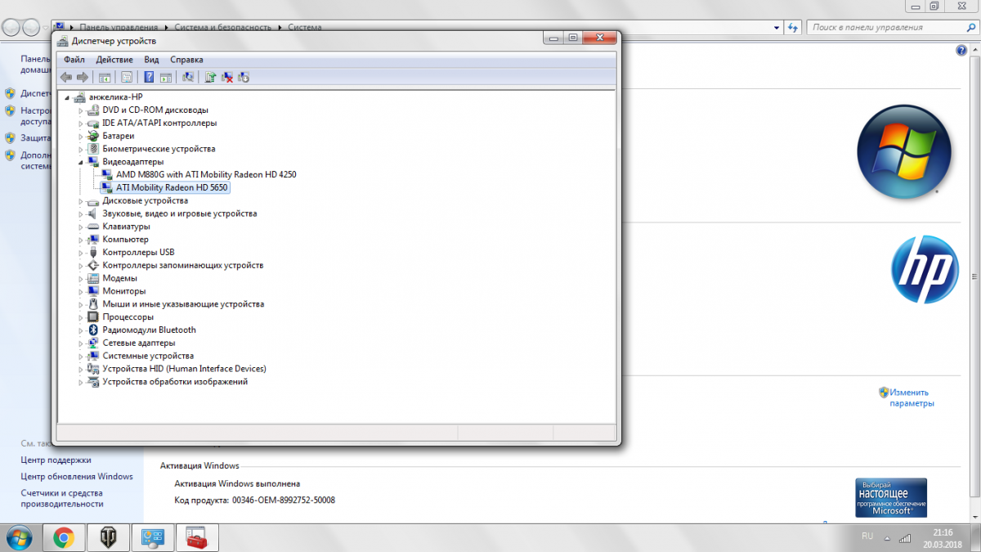The height and width of the screenshot is (552, 981).
Task: Scan for hardware changes toolbar icon
Action: pos(188,77)
